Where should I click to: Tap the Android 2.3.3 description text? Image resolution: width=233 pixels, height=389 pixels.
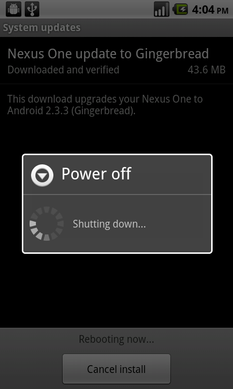[x=105, y=105]
